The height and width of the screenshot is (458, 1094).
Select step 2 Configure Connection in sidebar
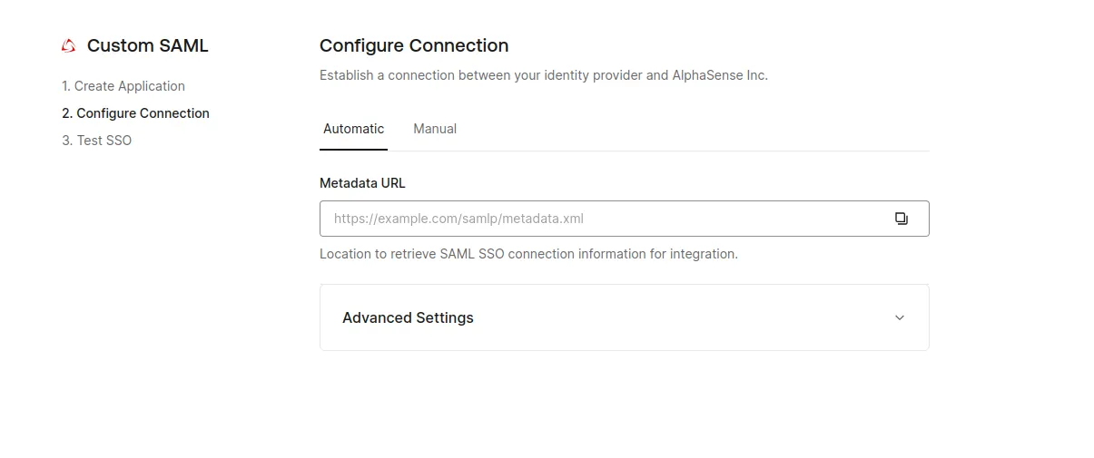136,113
